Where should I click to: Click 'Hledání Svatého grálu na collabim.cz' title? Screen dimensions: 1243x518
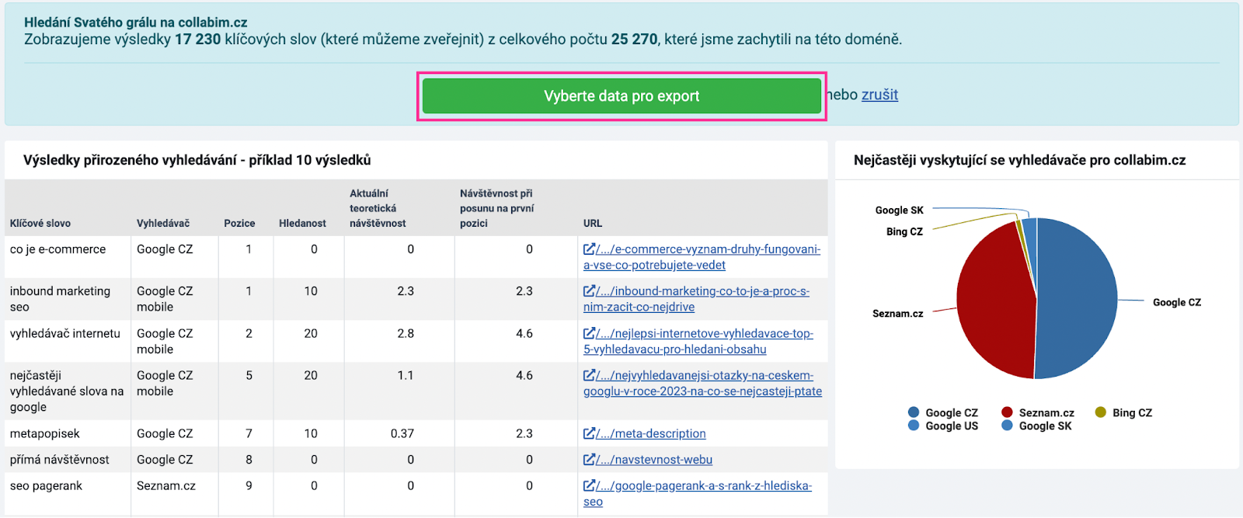click(136, 23)
